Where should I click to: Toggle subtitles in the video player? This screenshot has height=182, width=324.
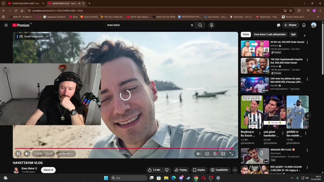tap(207, 153)
